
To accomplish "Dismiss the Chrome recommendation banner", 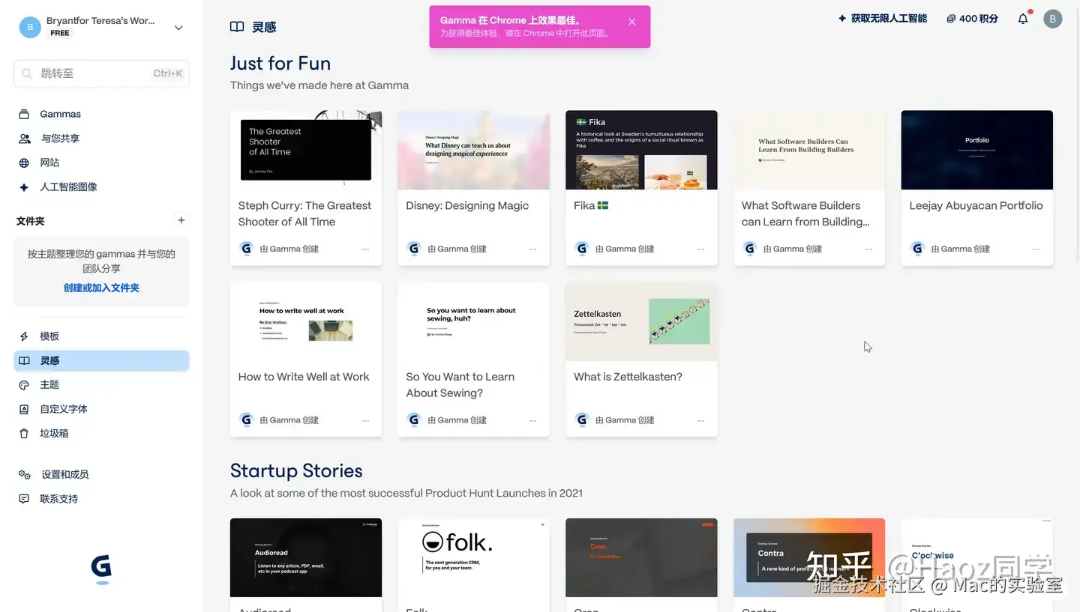I will (632, 22).
